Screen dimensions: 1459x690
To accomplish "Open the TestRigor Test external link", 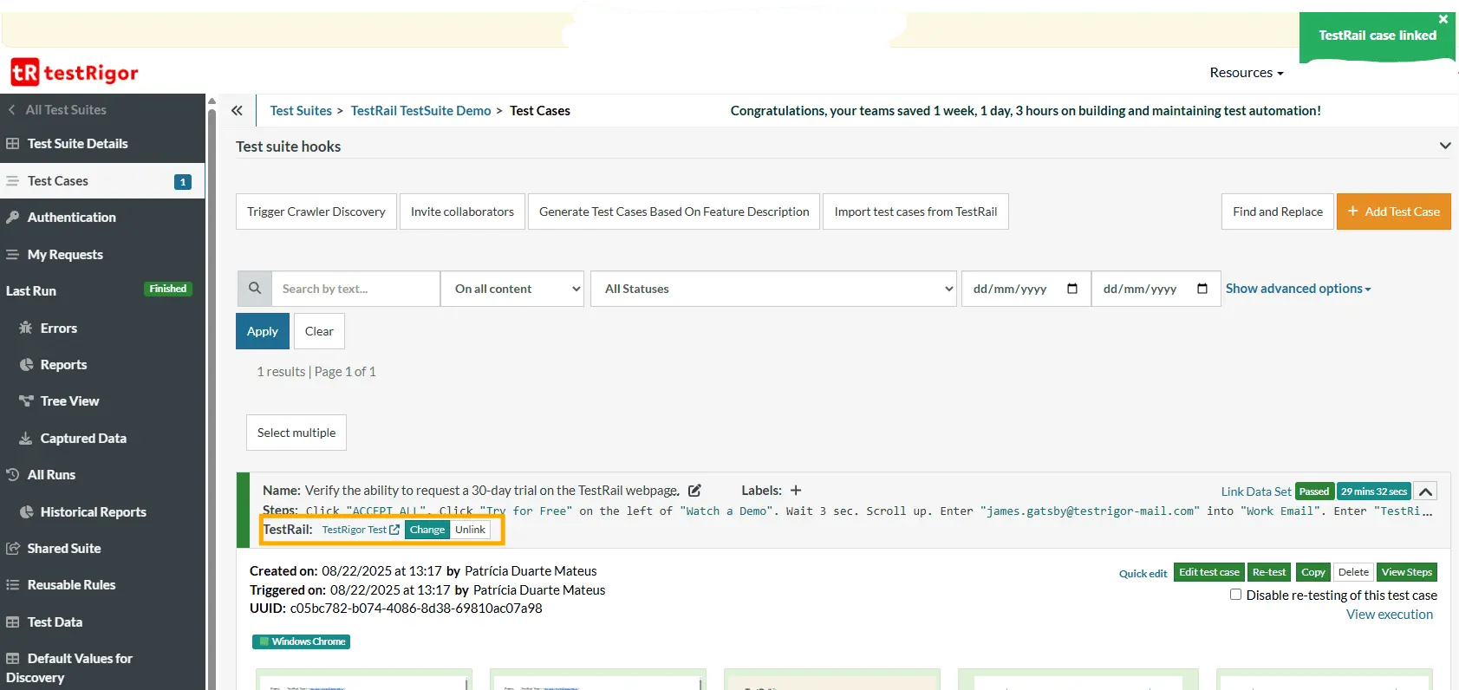I will (x=361, y=530).
